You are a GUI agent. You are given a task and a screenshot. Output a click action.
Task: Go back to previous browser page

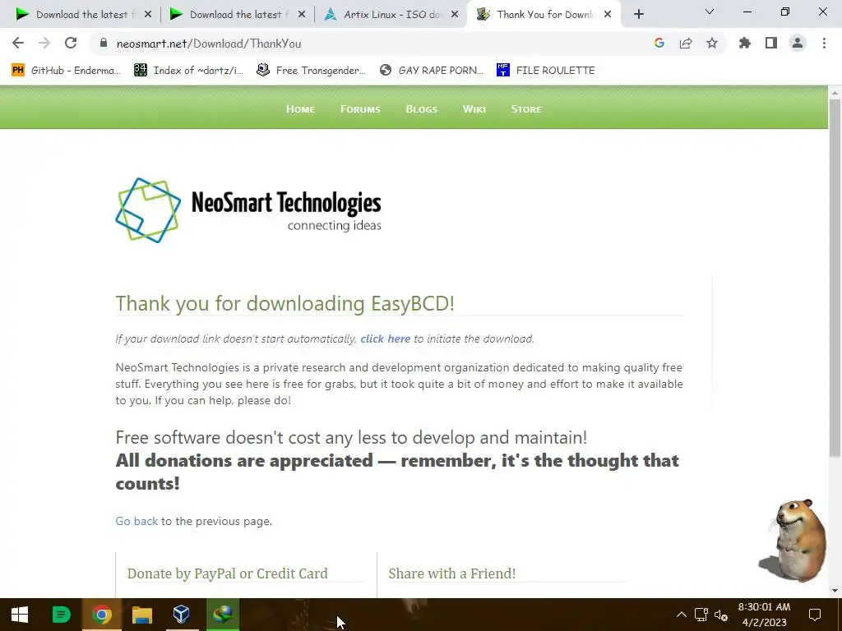pyautogui.click(x=18, y=43)
